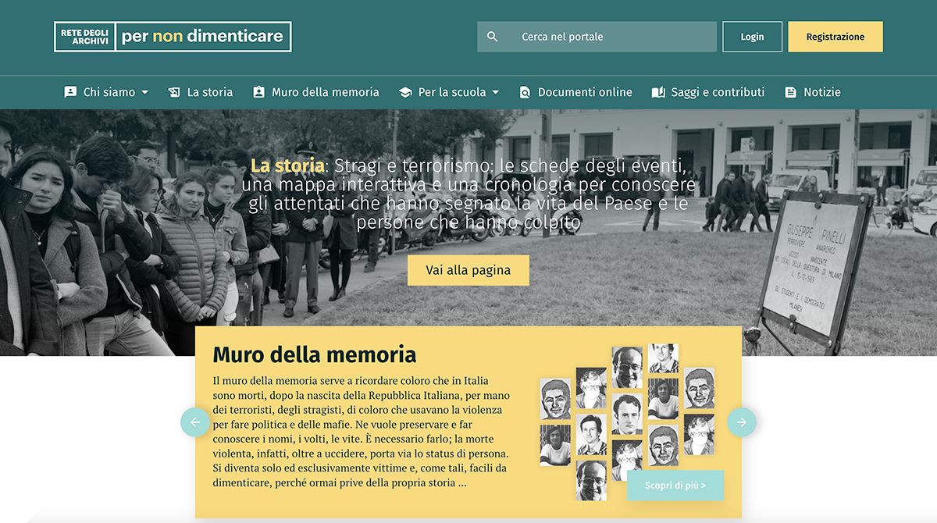
Task: Click the Login button
Action: coord(752,37)
